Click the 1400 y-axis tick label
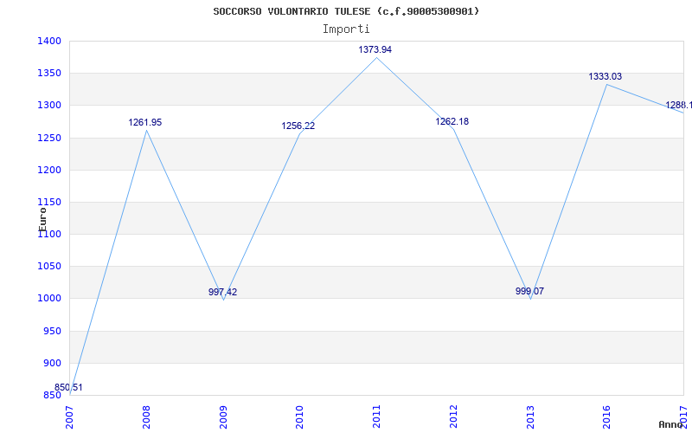The height and width of the screenshot is (433, 692). pos(49,41)
